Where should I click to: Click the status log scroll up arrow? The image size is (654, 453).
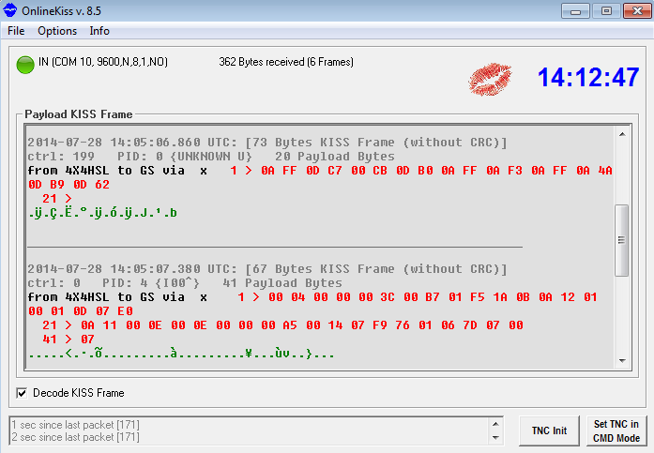495,424
